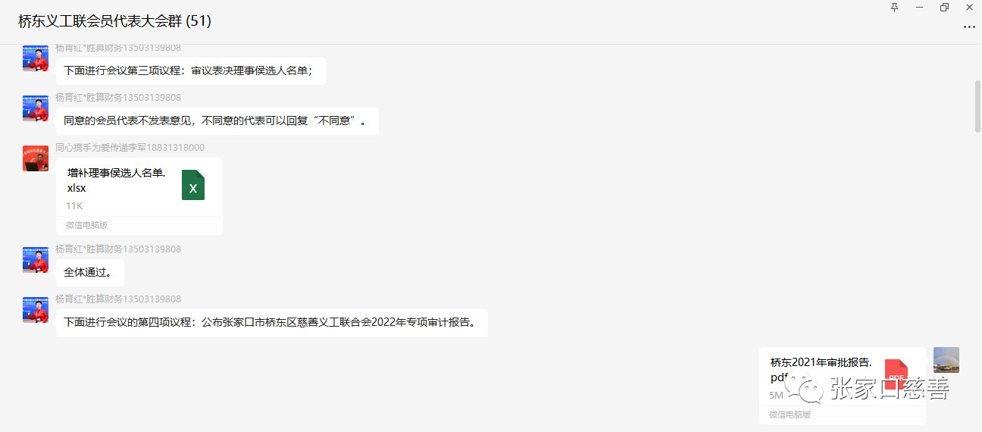The width and height of the screenshot is (982, 432).
Task: Click the red PDF icon on the pdf attachment
Action: click(896, 374)
